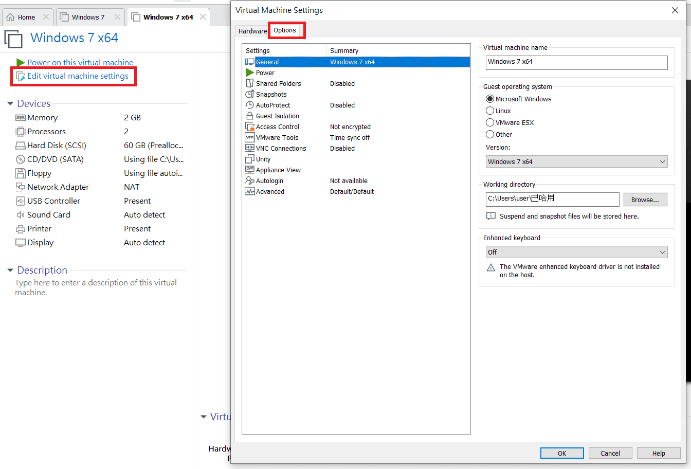This screenshot has height=469, width=691.
Task: Select the AutoProtect clock icon
Action: (x=250, y=105)
